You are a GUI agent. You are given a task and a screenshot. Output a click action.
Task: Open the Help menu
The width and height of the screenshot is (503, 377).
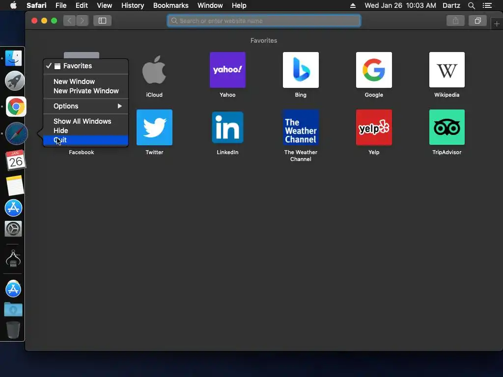[239, 5]
